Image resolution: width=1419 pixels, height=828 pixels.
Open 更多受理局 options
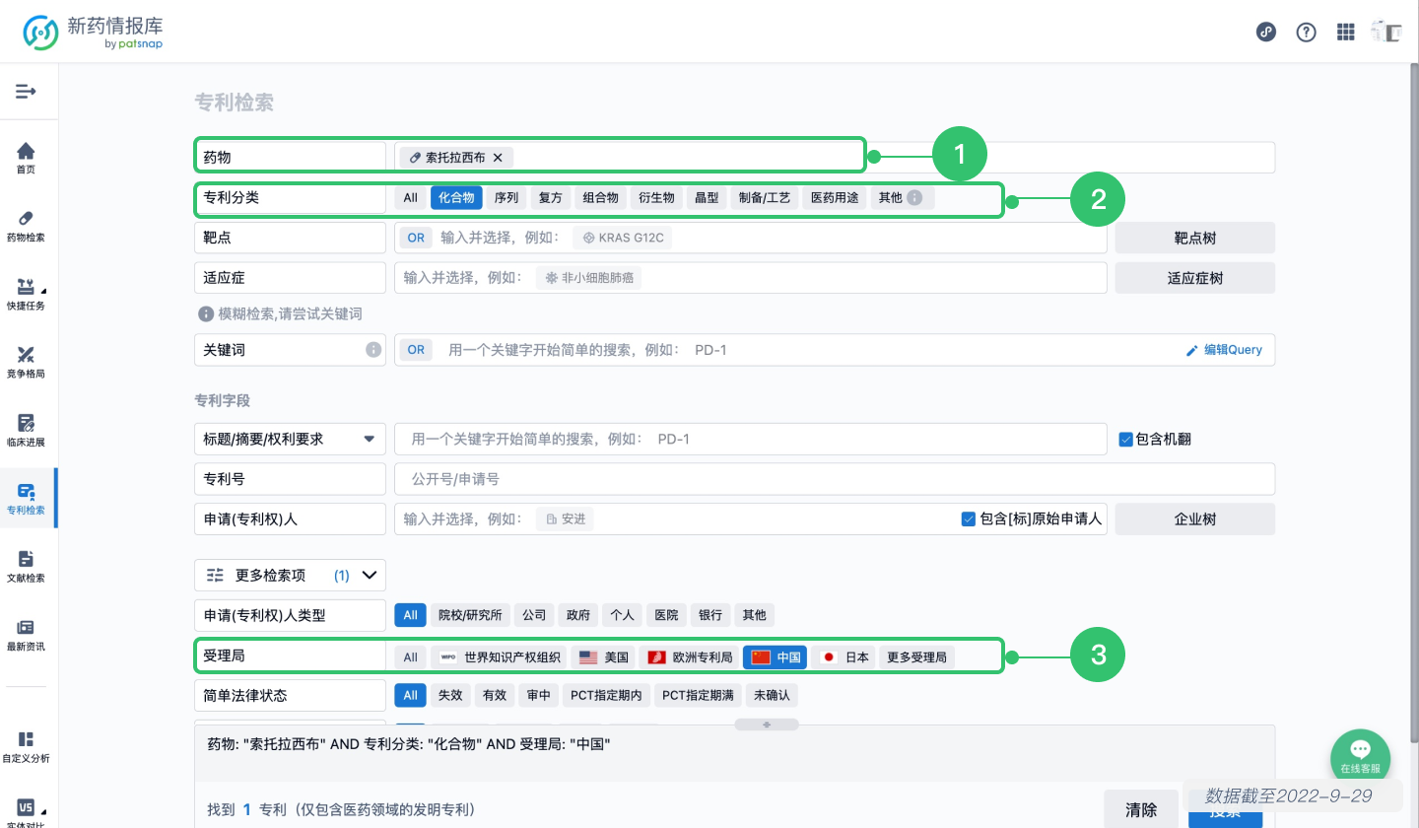coord(916,657)
